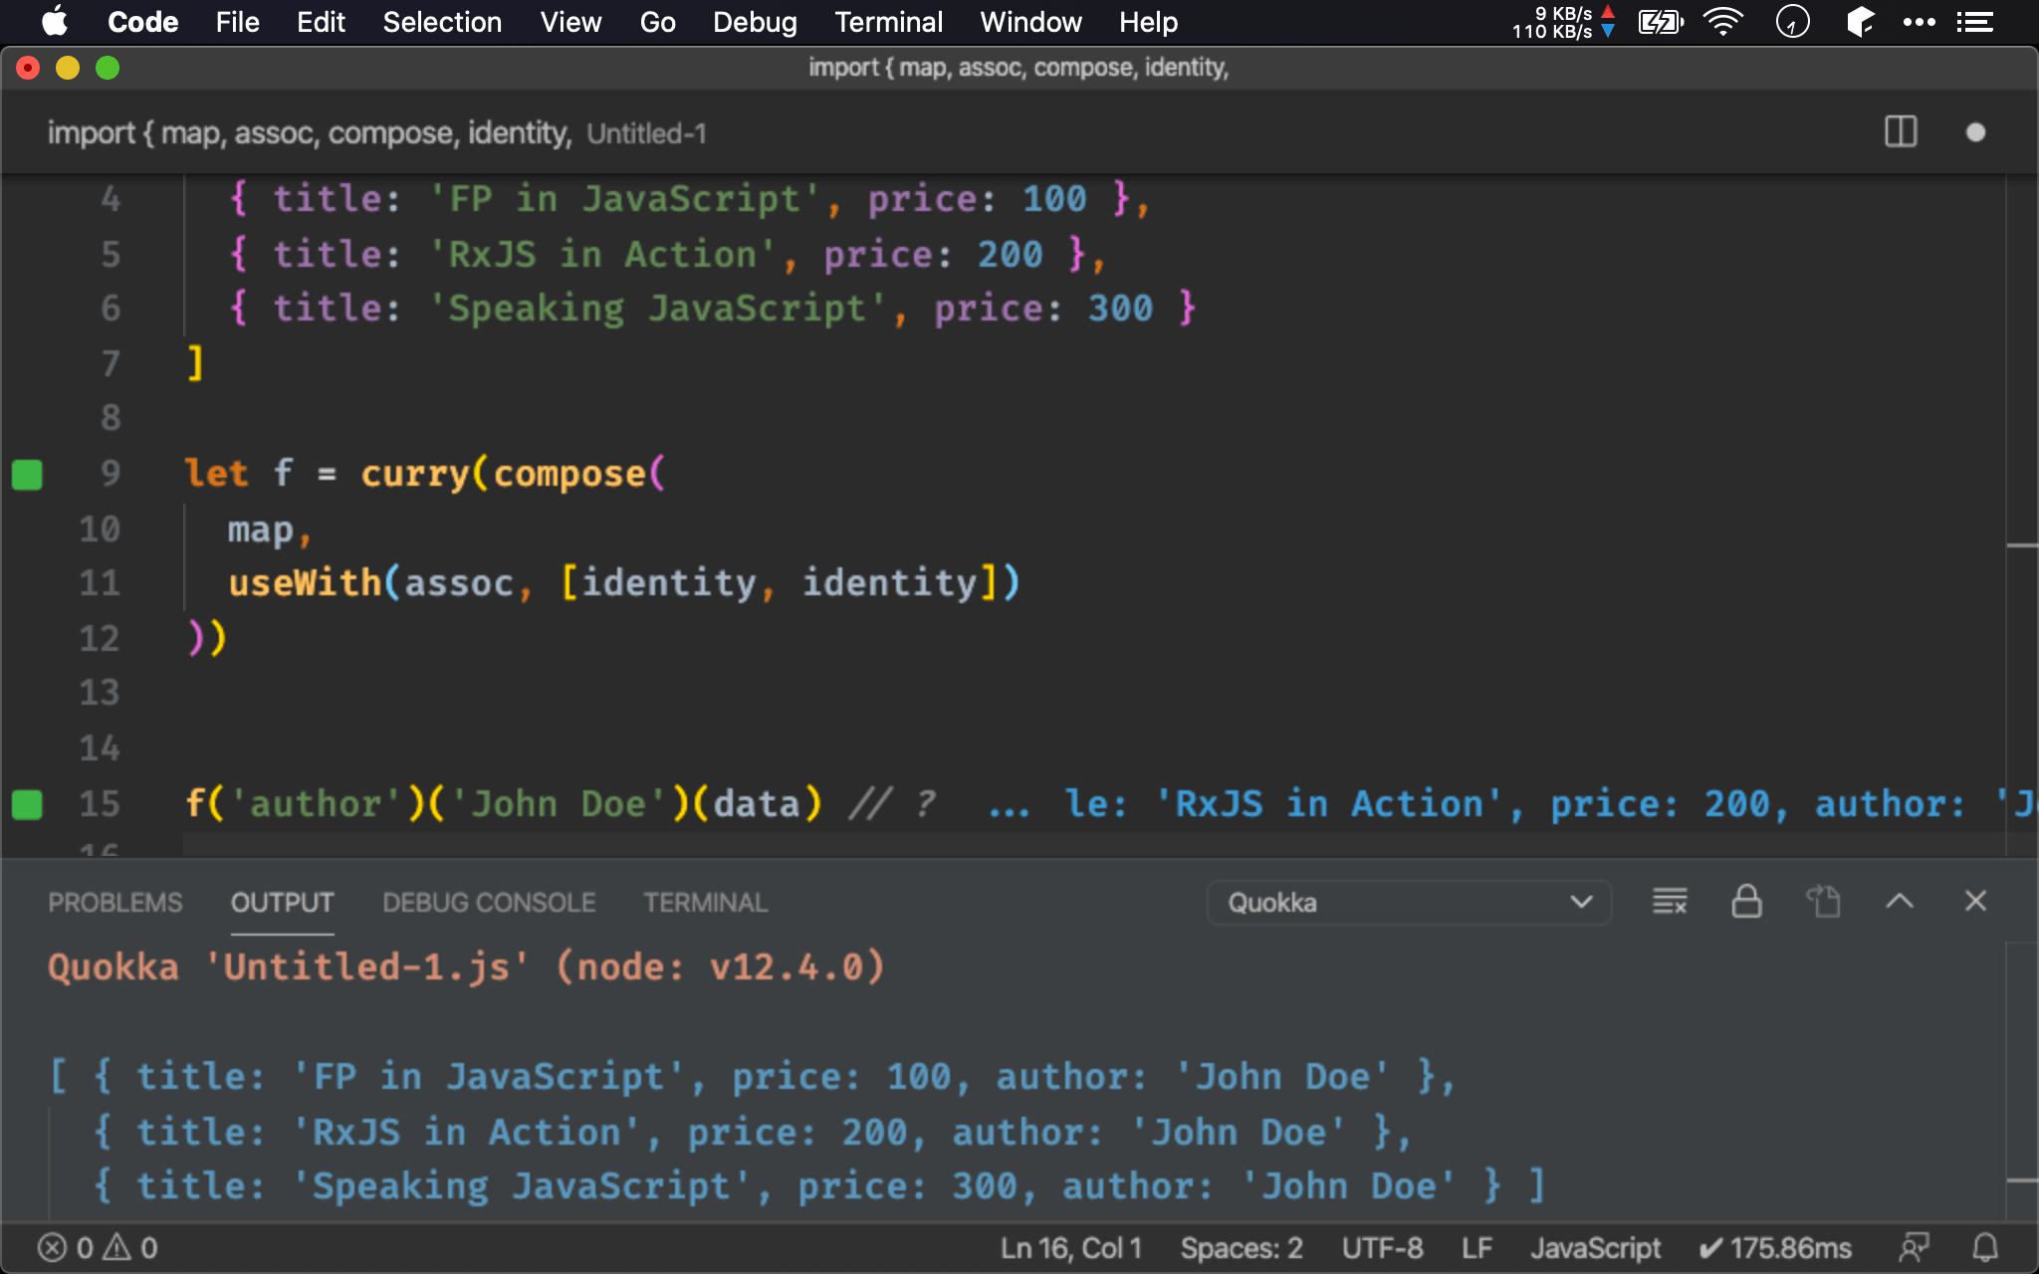
Task: Toggle the output scroll lock icon
Action: tap(1746, 902)
